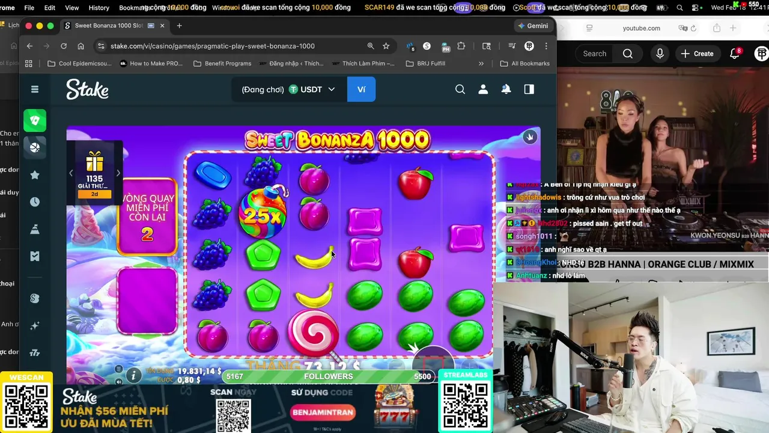The width and height of the screenshot is (769, 433).
Task: Click the blue Ví wallet button
Action: pos(361,89)
